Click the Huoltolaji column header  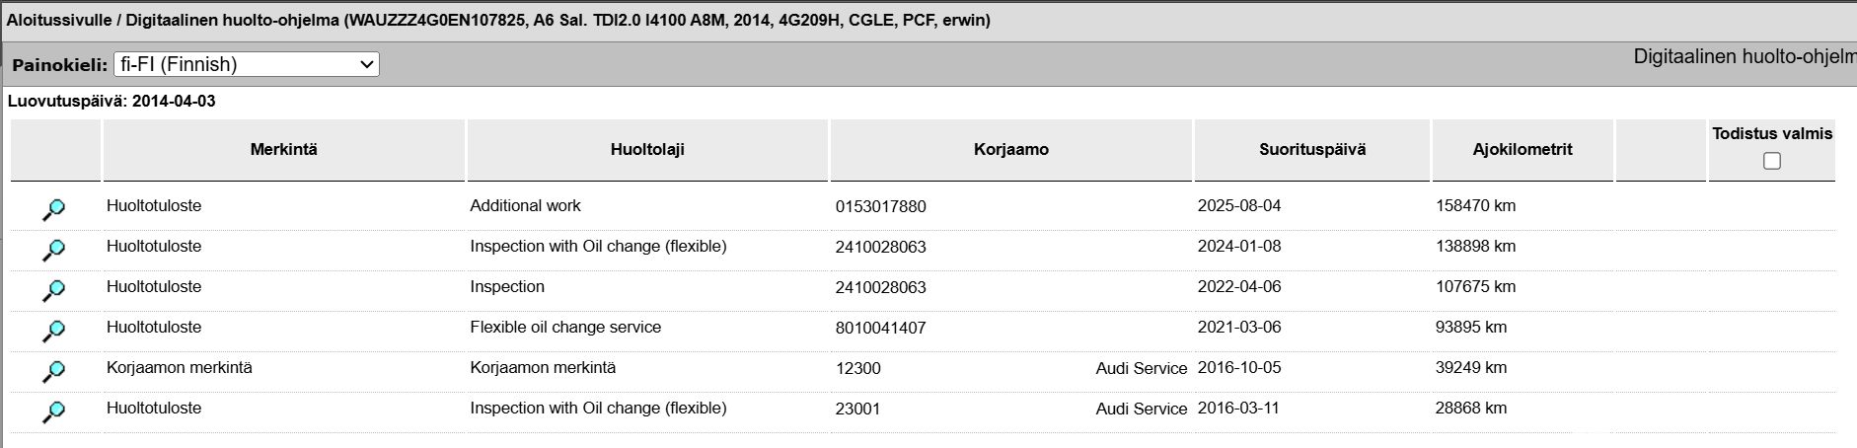pos(647,150)
